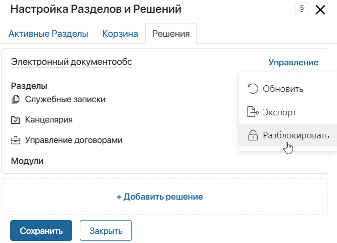The width and height of the screenshot is (337, 243).
Task: Click the export file icon
Action: [x=253, y=112]
